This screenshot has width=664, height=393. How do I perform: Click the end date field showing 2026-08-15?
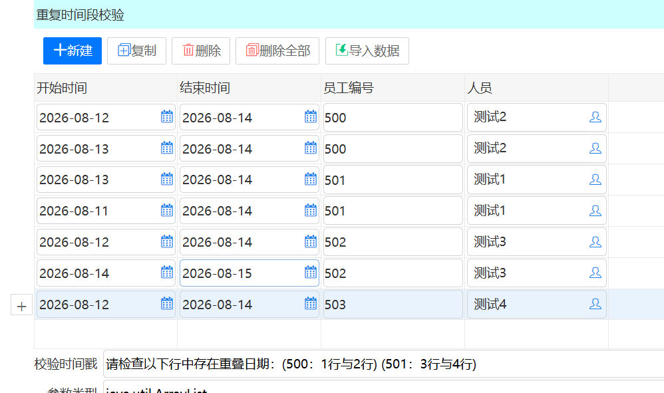point(249,273)
